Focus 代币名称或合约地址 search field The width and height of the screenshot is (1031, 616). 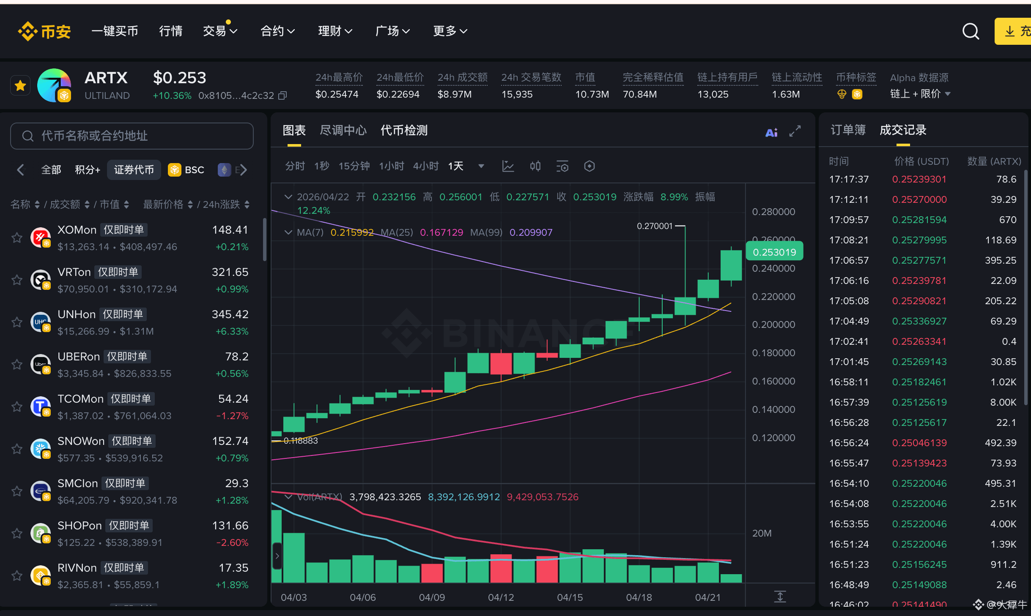point(132,136)
